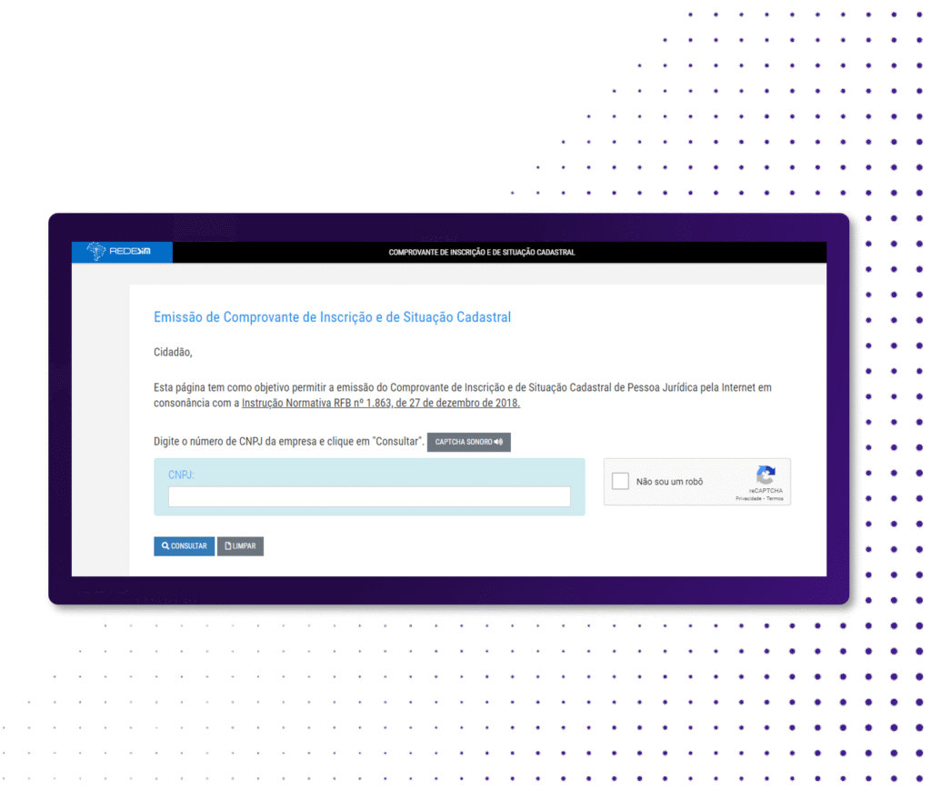Clear the form with the LIMPAR button

tap(240, 546)
